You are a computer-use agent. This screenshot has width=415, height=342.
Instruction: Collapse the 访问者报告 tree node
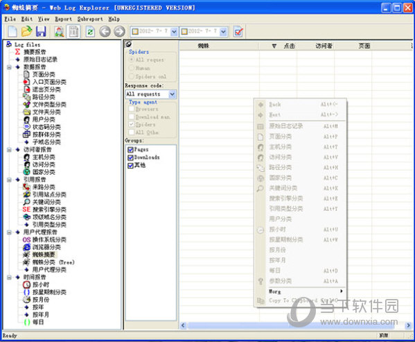click(x=9, y=150)
